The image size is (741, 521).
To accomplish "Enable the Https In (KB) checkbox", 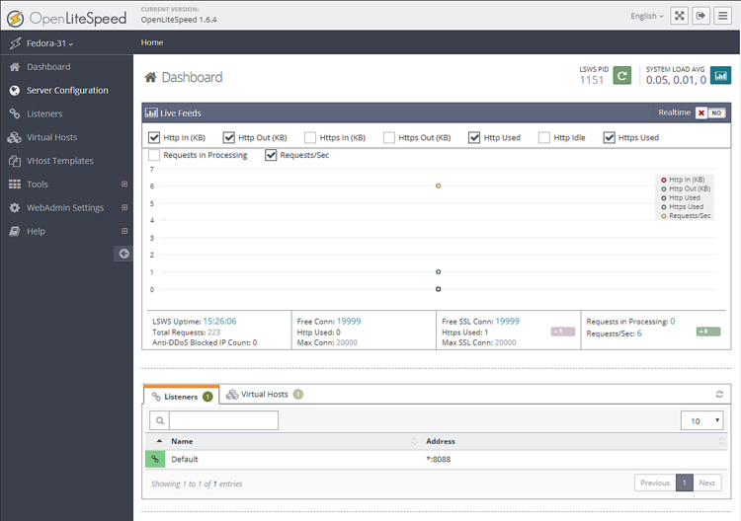I will pyautogui.click(x=310, y=138).
